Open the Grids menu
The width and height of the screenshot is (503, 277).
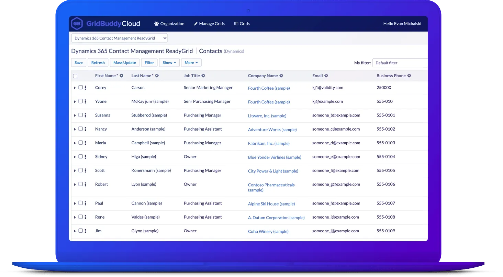pos(242,24)
